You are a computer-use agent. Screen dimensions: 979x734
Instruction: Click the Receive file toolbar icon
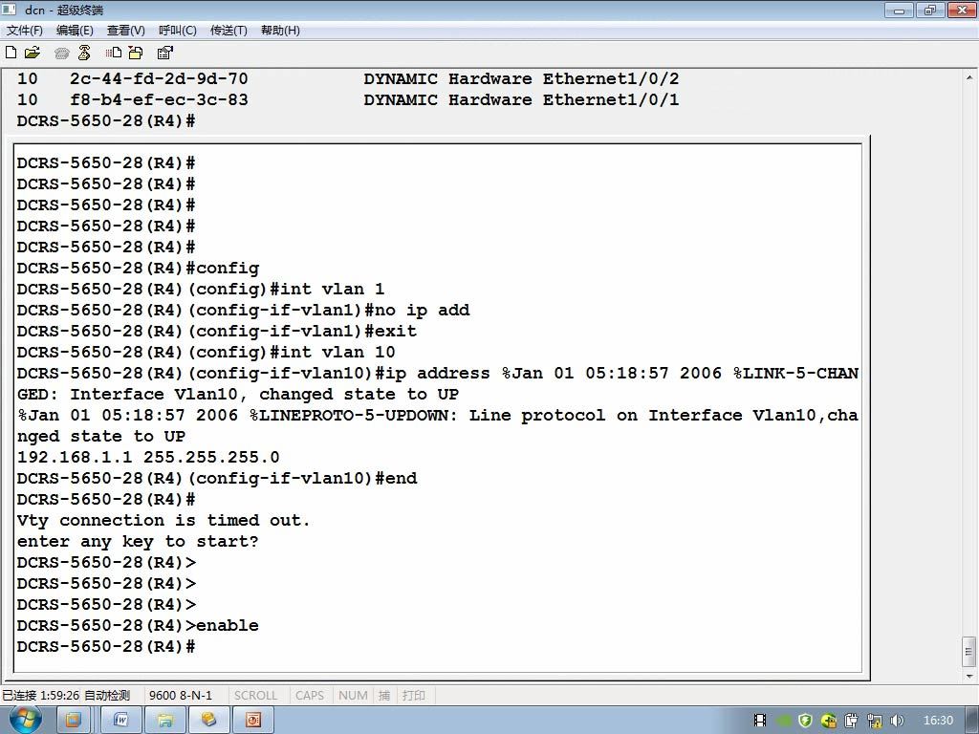pyautogui.click(x=136, y=54)
